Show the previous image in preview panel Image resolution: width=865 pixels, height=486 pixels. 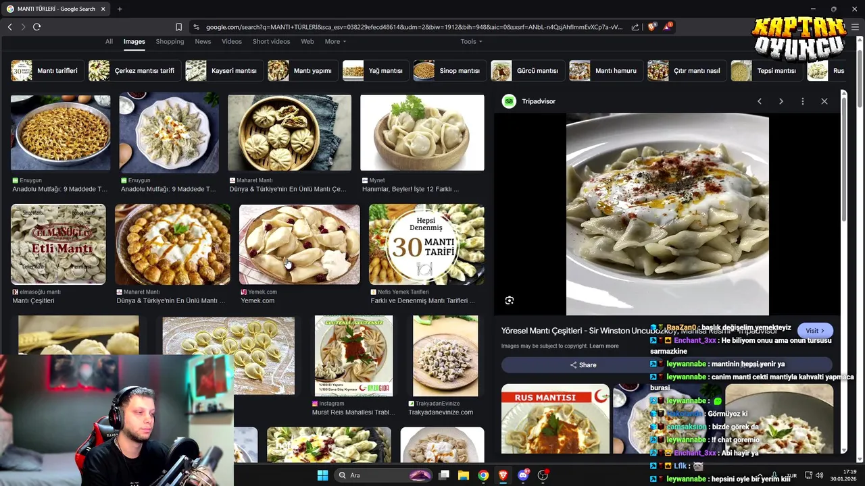[760, 101]
